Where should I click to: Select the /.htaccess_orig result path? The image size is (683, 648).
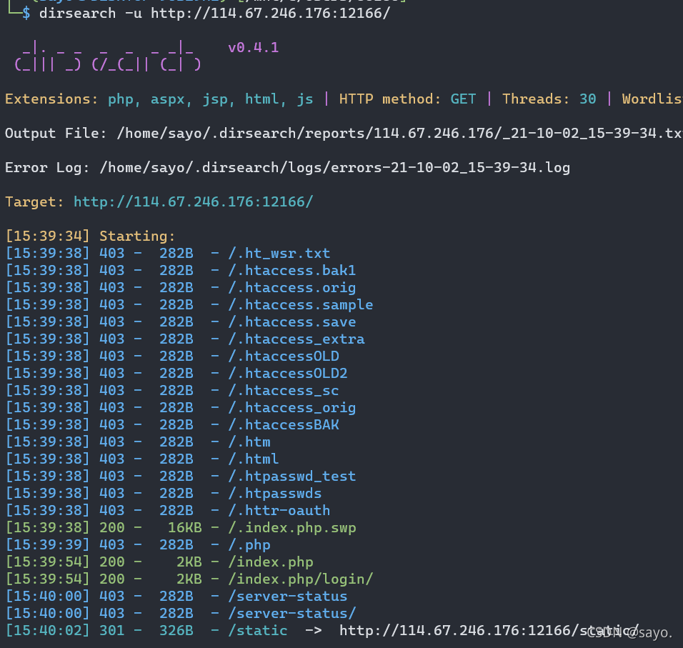point(291,408)
